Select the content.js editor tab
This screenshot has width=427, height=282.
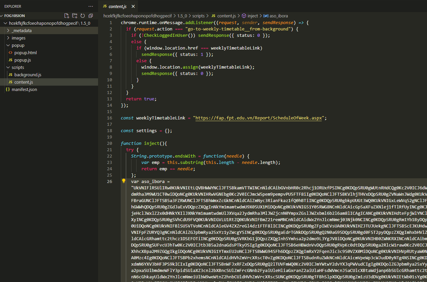pyautogui.click(x=119, y=6)
